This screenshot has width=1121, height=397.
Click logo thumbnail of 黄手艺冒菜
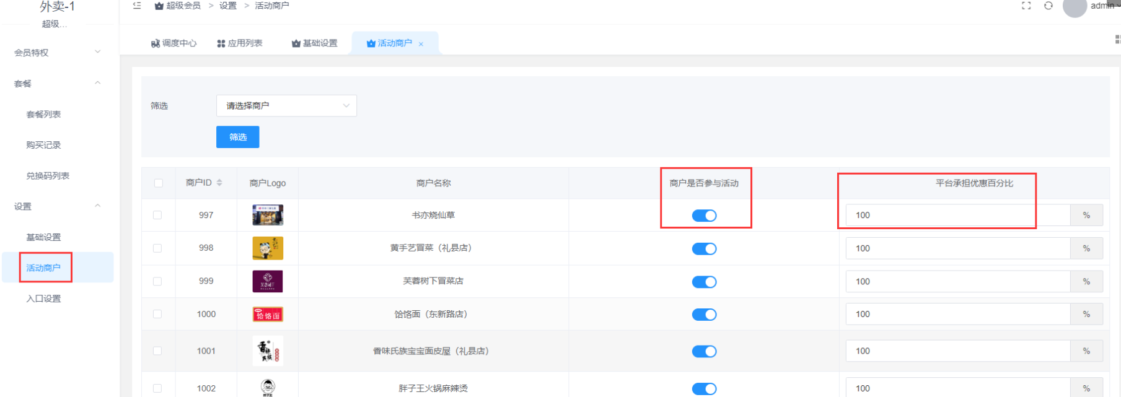[268, 248]
